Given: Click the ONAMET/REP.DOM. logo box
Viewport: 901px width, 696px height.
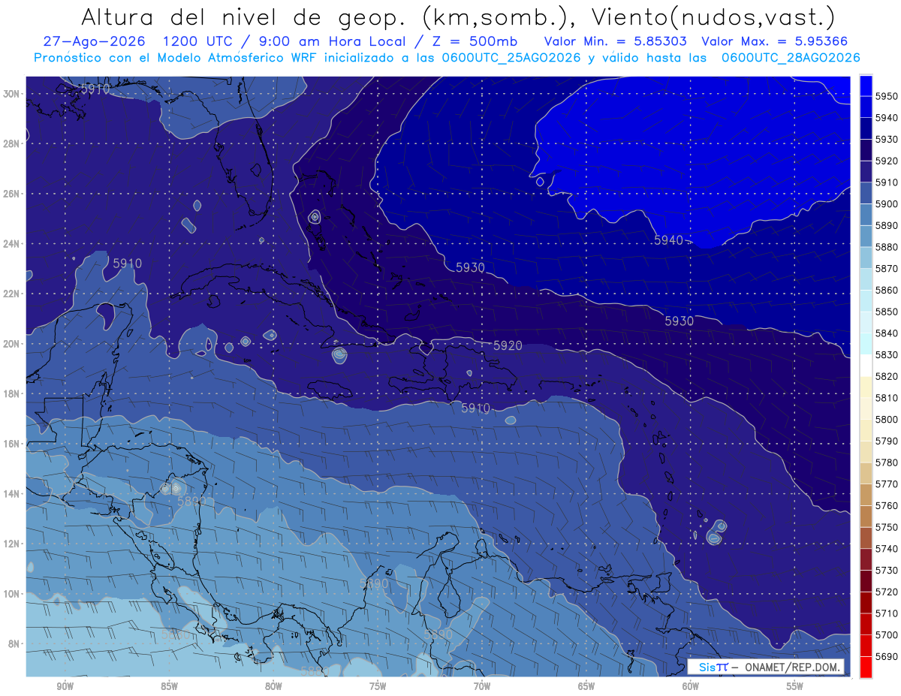Looking at the screenshot, I should (766, 667).
